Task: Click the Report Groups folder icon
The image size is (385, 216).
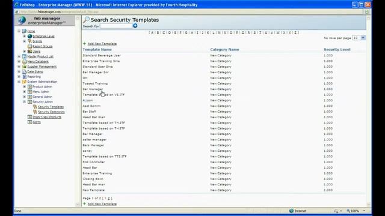Action: coord(29,46)
